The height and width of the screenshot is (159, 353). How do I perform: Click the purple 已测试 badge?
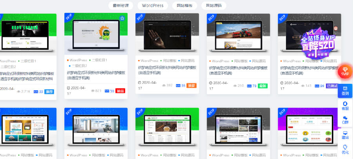point(332,85)
